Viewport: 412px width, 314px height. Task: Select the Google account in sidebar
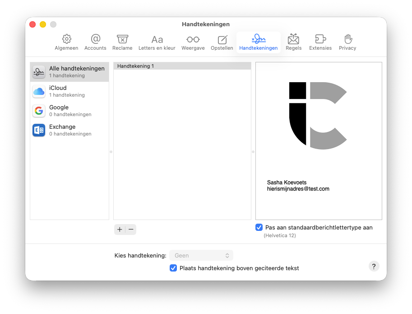69,111
